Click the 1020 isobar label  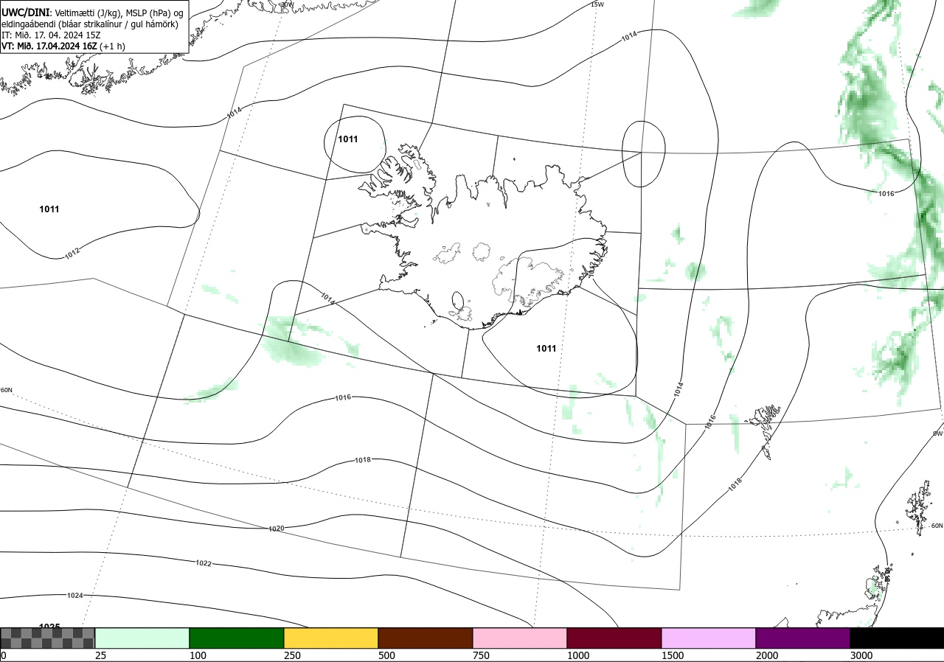[x=277, y=529]
